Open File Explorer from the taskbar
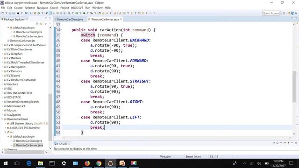The image size is (299, 168). point(41,163)
